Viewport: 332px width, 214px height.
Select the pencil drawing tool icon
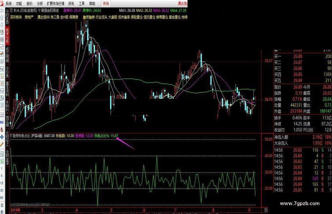pyautogui.click(x=2, y=145)
